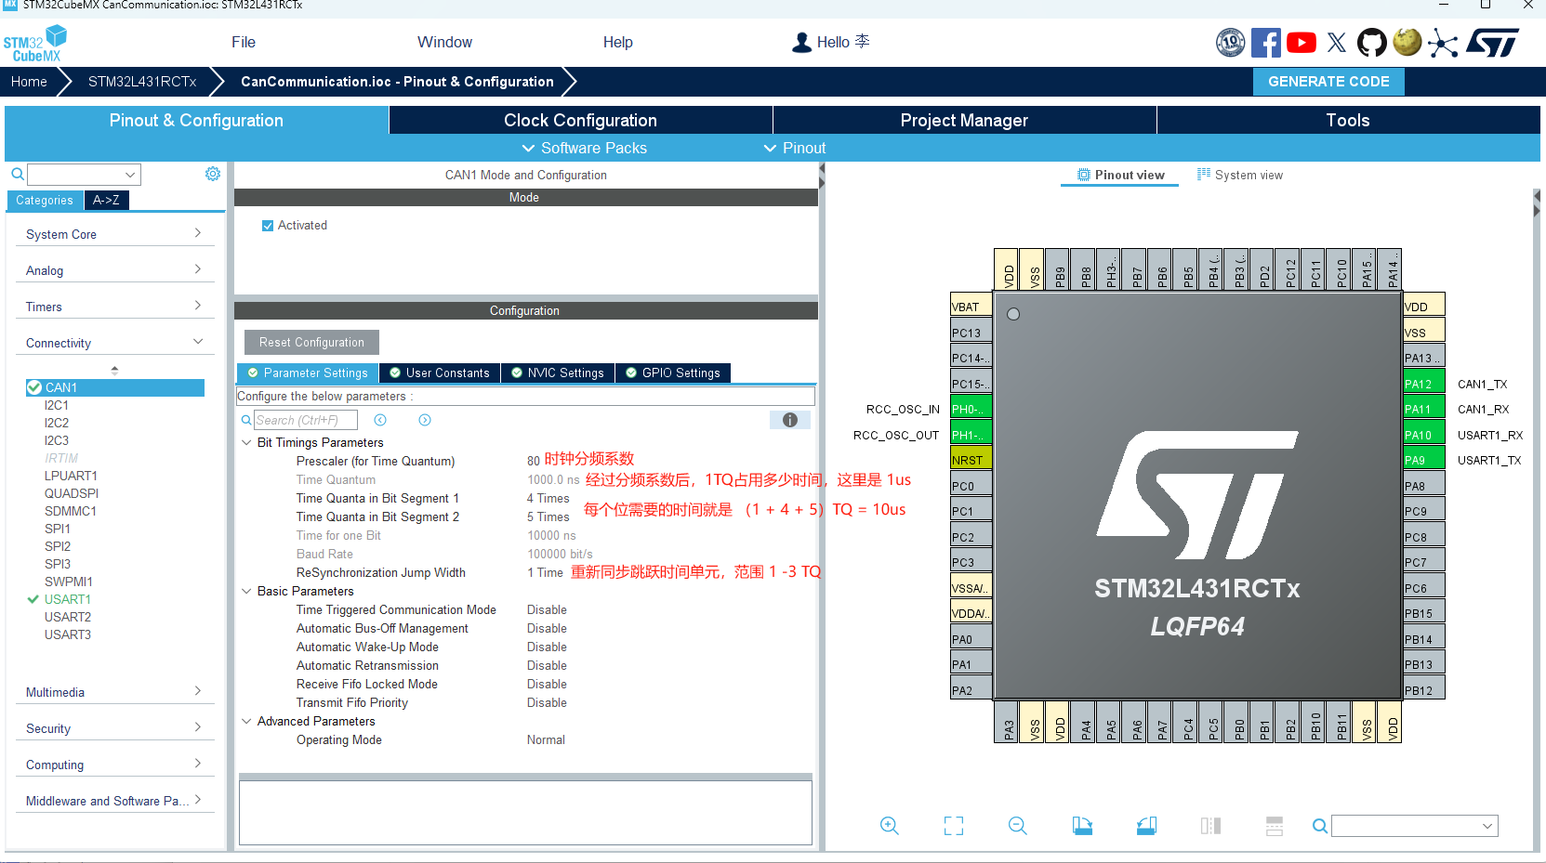Image resolution: width=1546 pixels, height=863 pixels.
Task: Open the peripheral search combo box
Action: tap(84, 174)
